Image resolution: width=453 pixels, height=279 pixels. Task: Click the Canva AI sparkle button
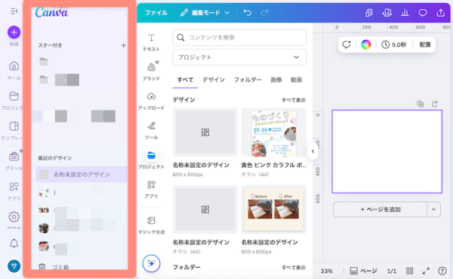pyautogui.click(x=151, y=263)
